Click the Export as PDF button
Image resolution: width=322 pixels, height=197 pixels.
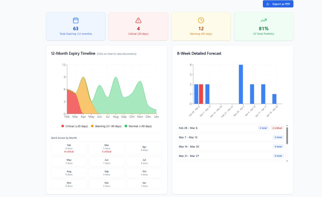pyautogui.click(x=278, y=4)
